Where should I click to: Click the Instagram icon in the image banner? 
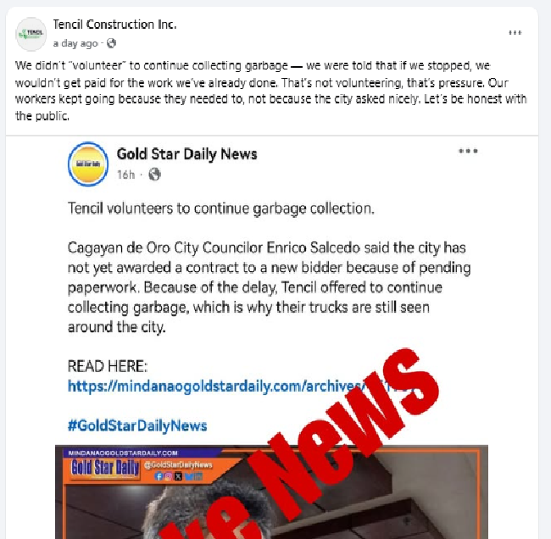(x=169, y=476)
